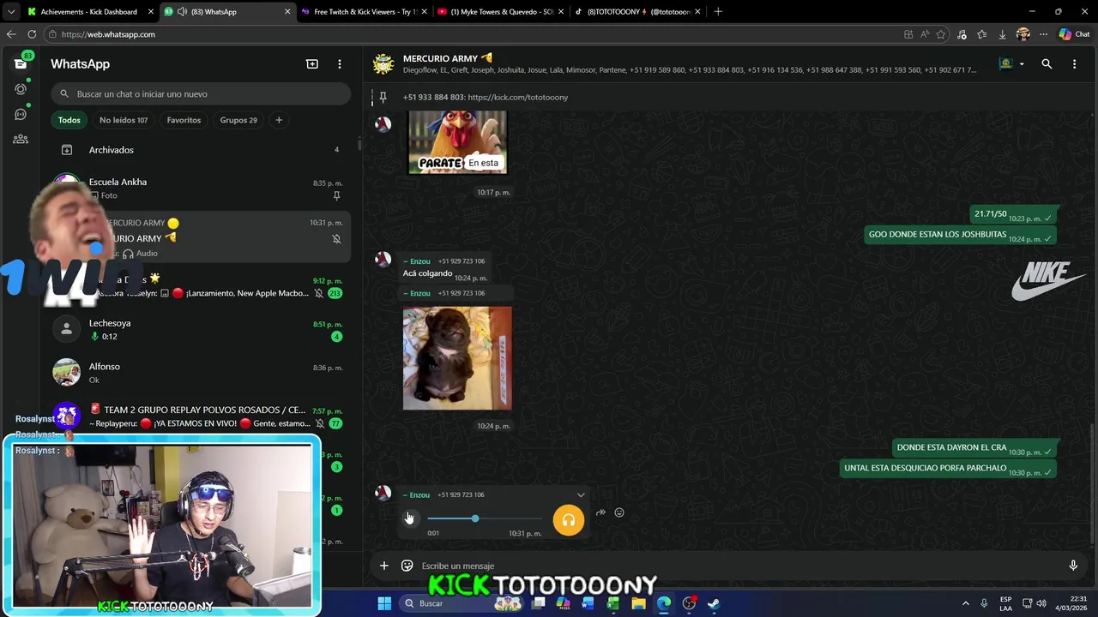Open the Channels icon in left rail
Image resolution: width=1098 pixels, height=617 pixels.
21,114
